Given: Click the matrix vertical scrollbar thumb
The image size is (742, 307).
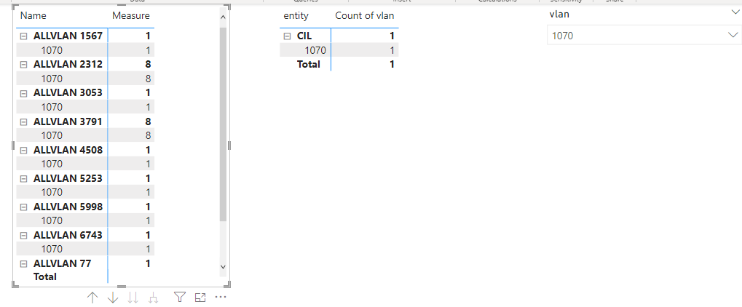Looking at the screenshot, I should click(224, 124).
